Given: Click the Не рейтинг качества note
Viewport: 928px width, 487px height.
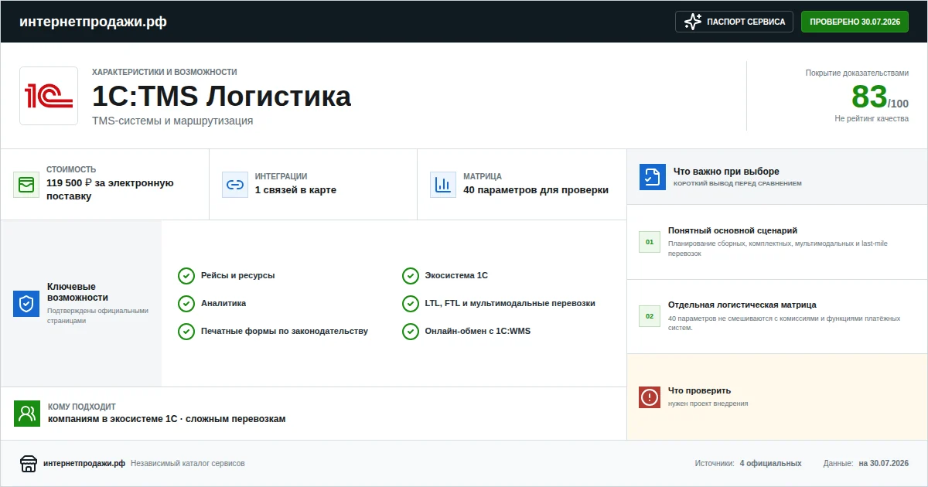Looking at the screenshot, I should [872, 119].
